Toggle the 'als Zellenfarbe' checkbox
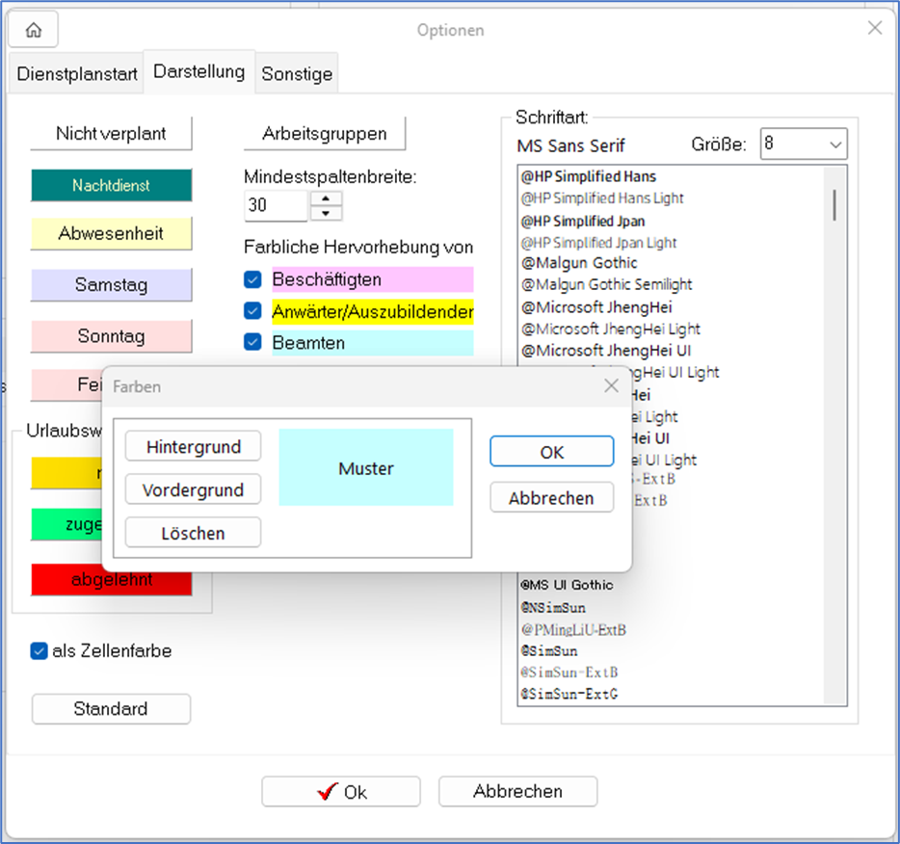Screen dimensions: 900x844 (40, 650)
